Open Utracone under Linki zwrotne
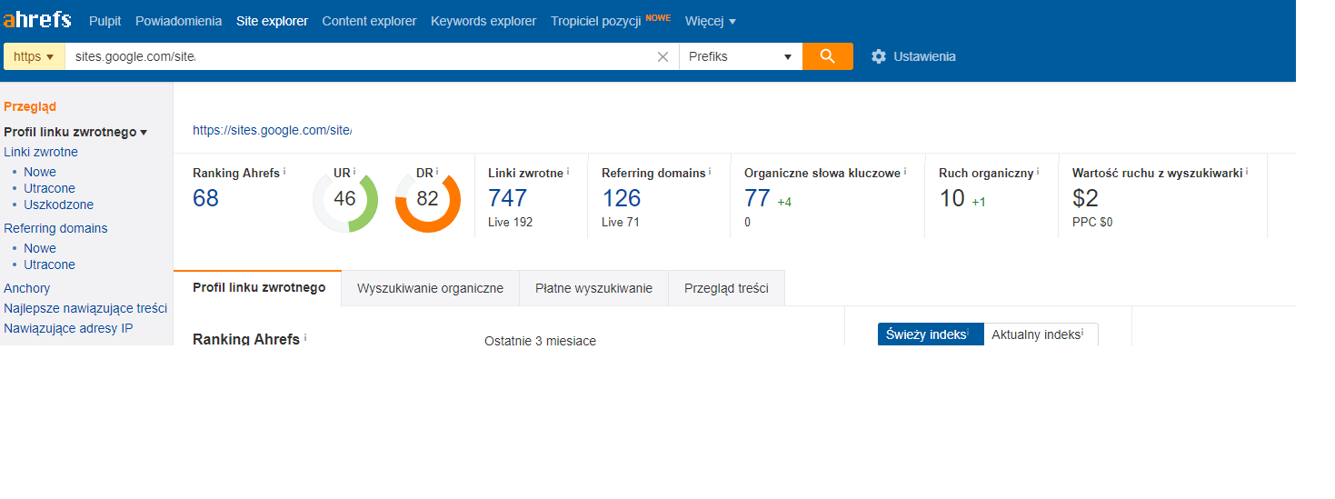The image size is (1335, 499). [49, 188]
